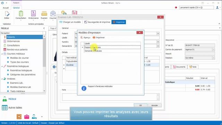Open the Documents tab
The image size is (222, 125).
(x=179, y=67)
